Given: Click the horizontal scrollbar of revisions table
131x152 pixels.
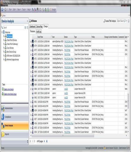Looking at the screenshot, I should (63, 135).
